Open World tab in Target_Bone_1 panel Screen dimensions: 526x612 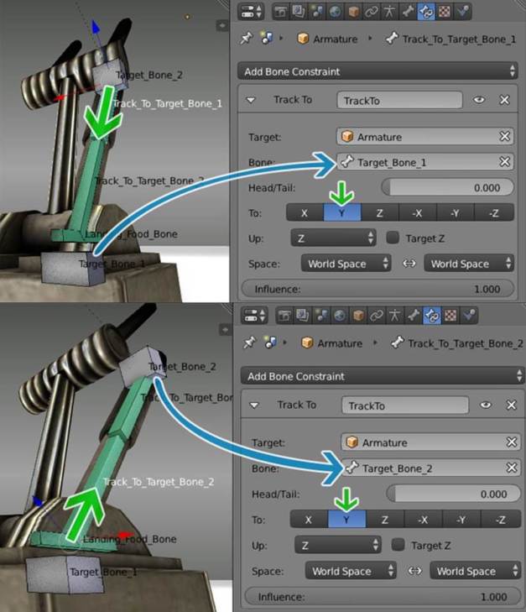click(335, 11)
